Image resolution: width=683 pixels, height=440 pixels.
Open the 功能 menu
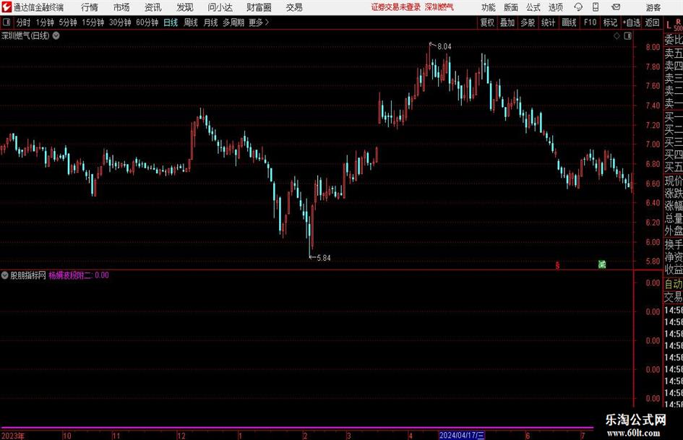click(489, 7)
